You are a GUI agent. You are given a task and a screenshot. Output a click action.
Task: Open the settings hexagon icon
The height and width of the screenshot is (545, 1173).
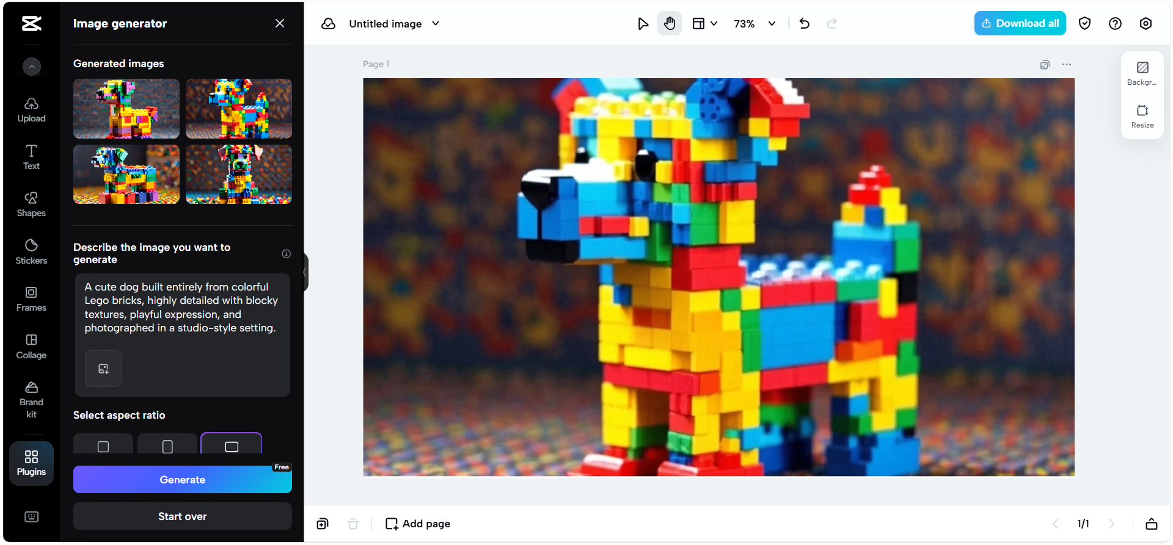point(1146,23)
